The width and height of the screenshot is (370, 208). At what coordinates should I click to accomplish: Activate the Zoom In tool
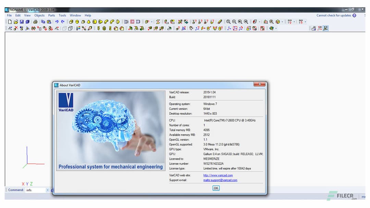point(241,22)
